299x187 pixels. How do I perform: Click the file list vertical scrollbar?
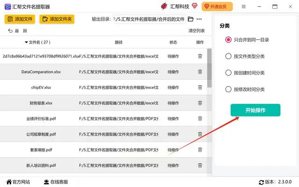pos(209,68)
